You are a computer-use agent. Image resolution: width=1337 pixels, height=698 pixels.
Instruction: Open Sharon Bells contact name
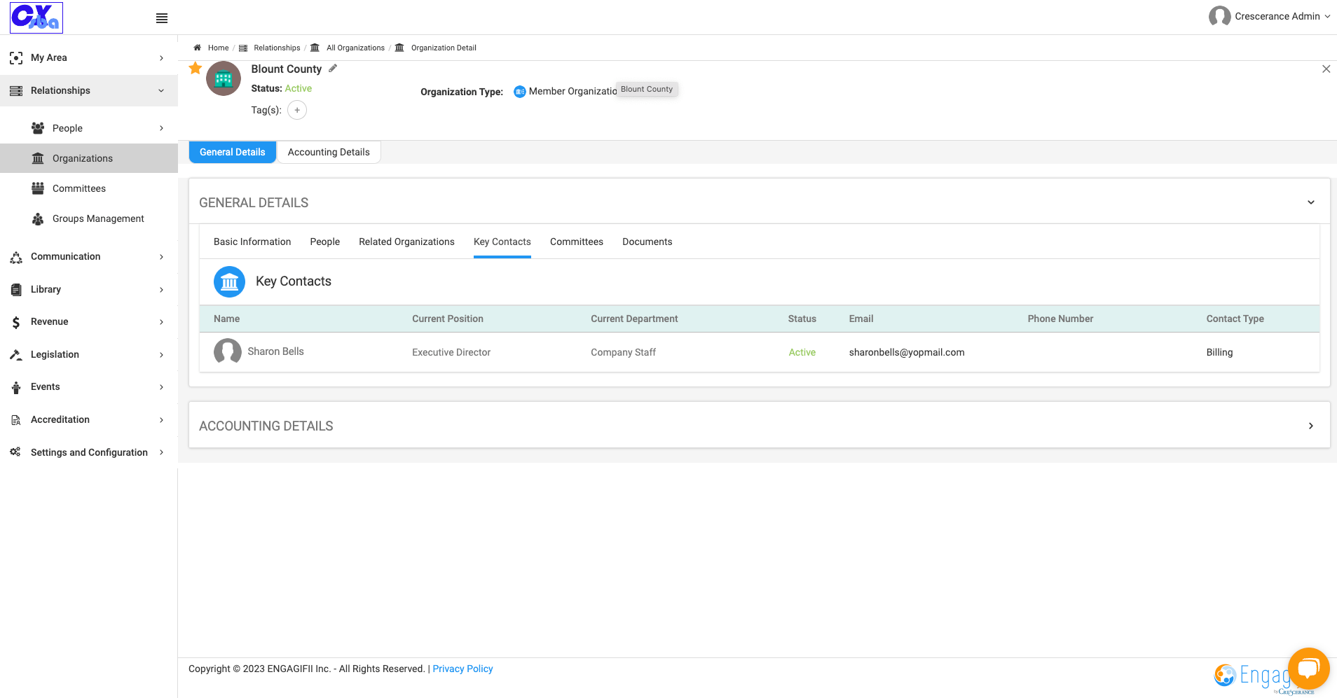pos(275,351)
